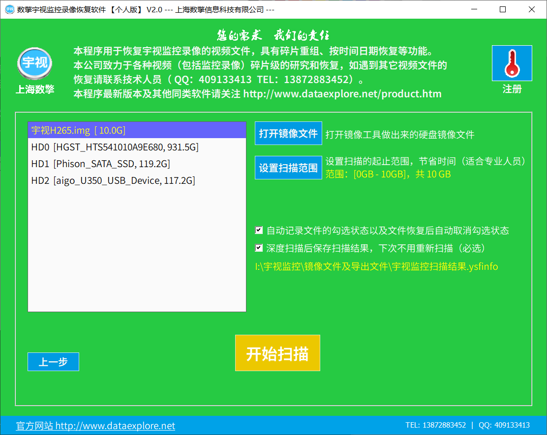Screen dimensions: 547x435
Task: Select 宇视H265.img [10.0G] in the list
Action: tap(137, 130)
